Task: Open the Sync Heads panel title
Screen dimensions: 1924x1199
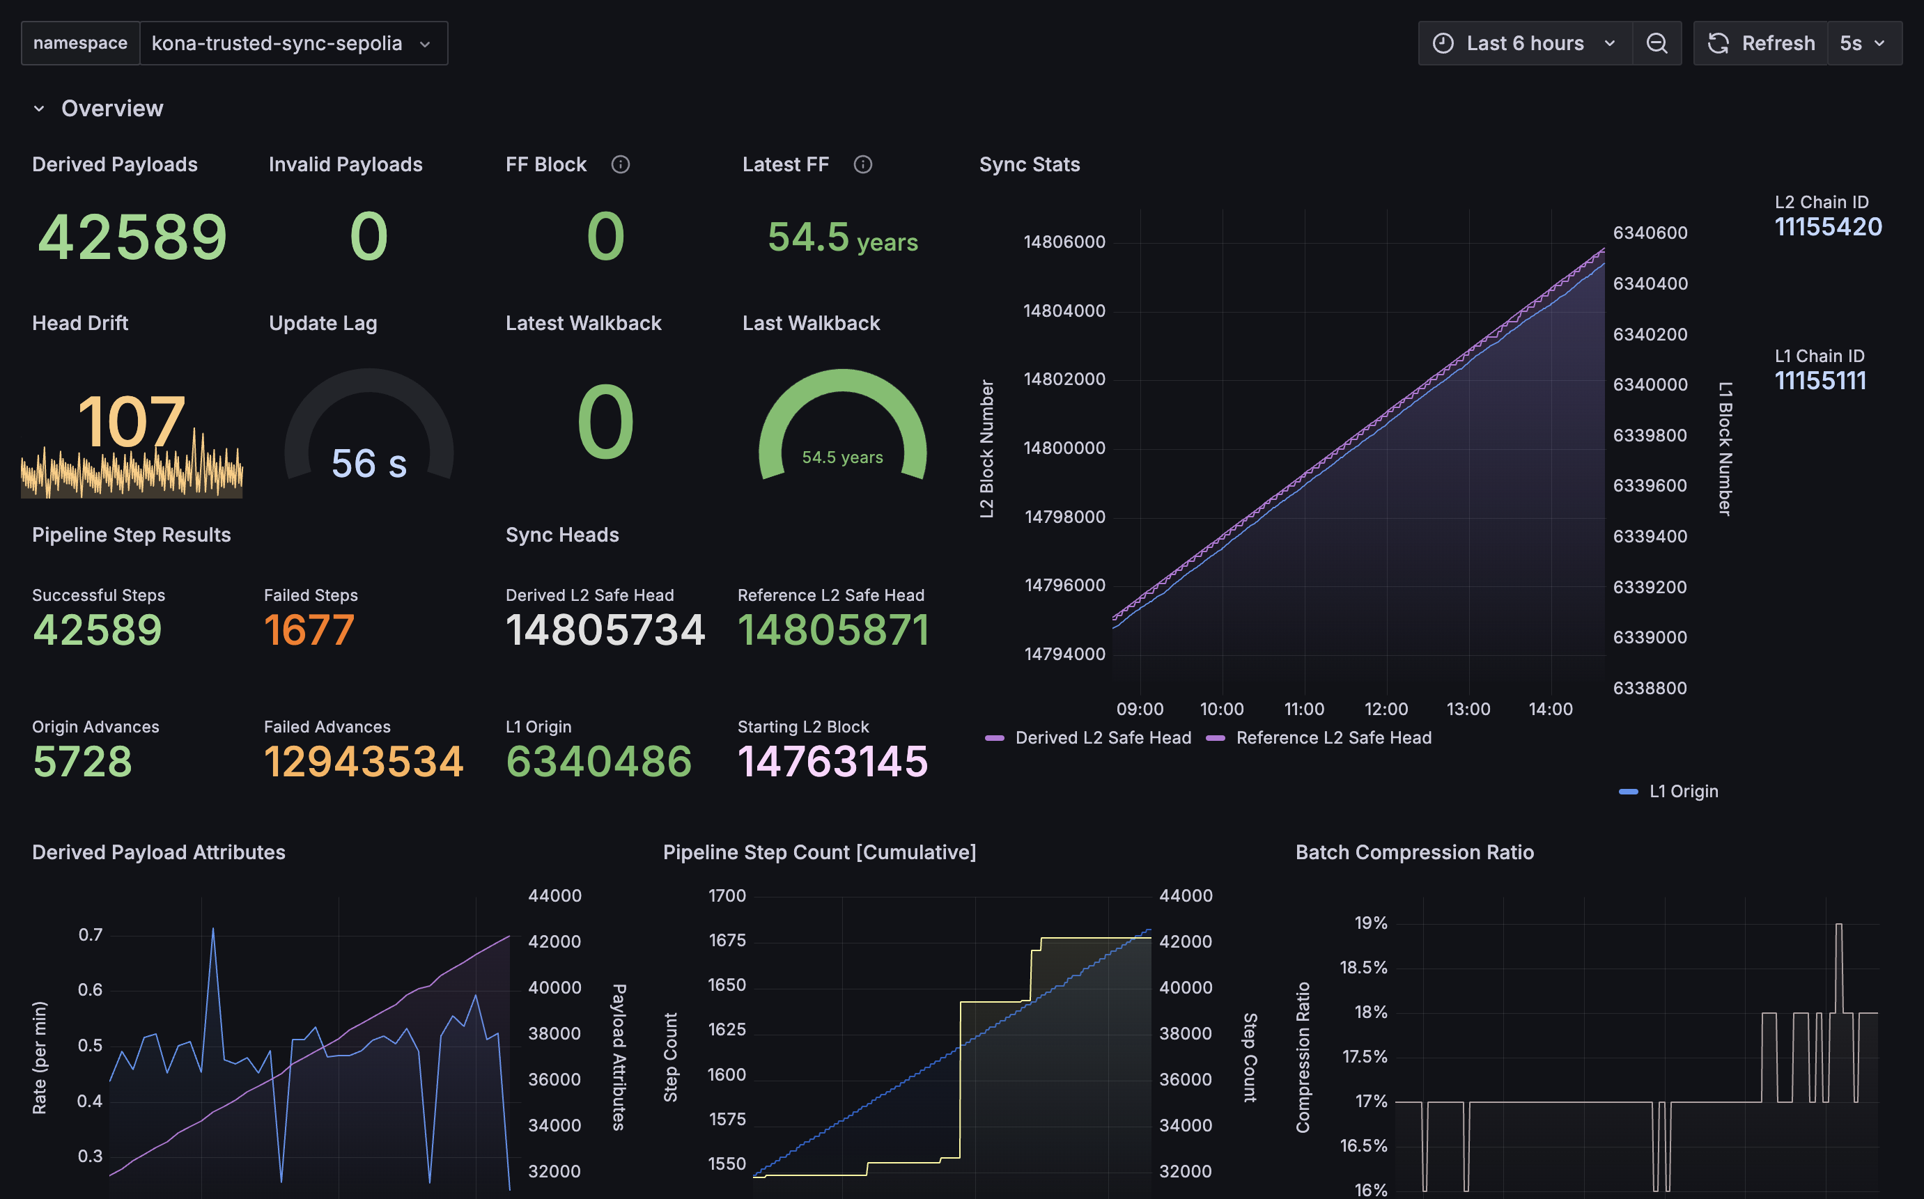Action: pyautogui.click(x=561, y=535)
